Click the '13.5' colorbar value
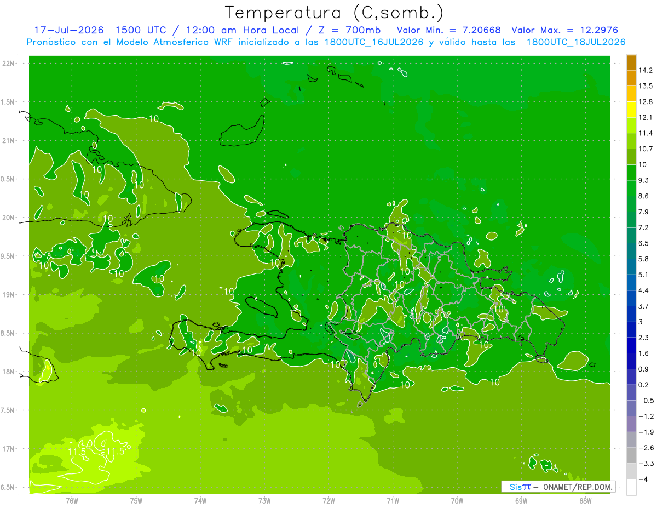Screen dimensions: 657x508 coord(646,86)
